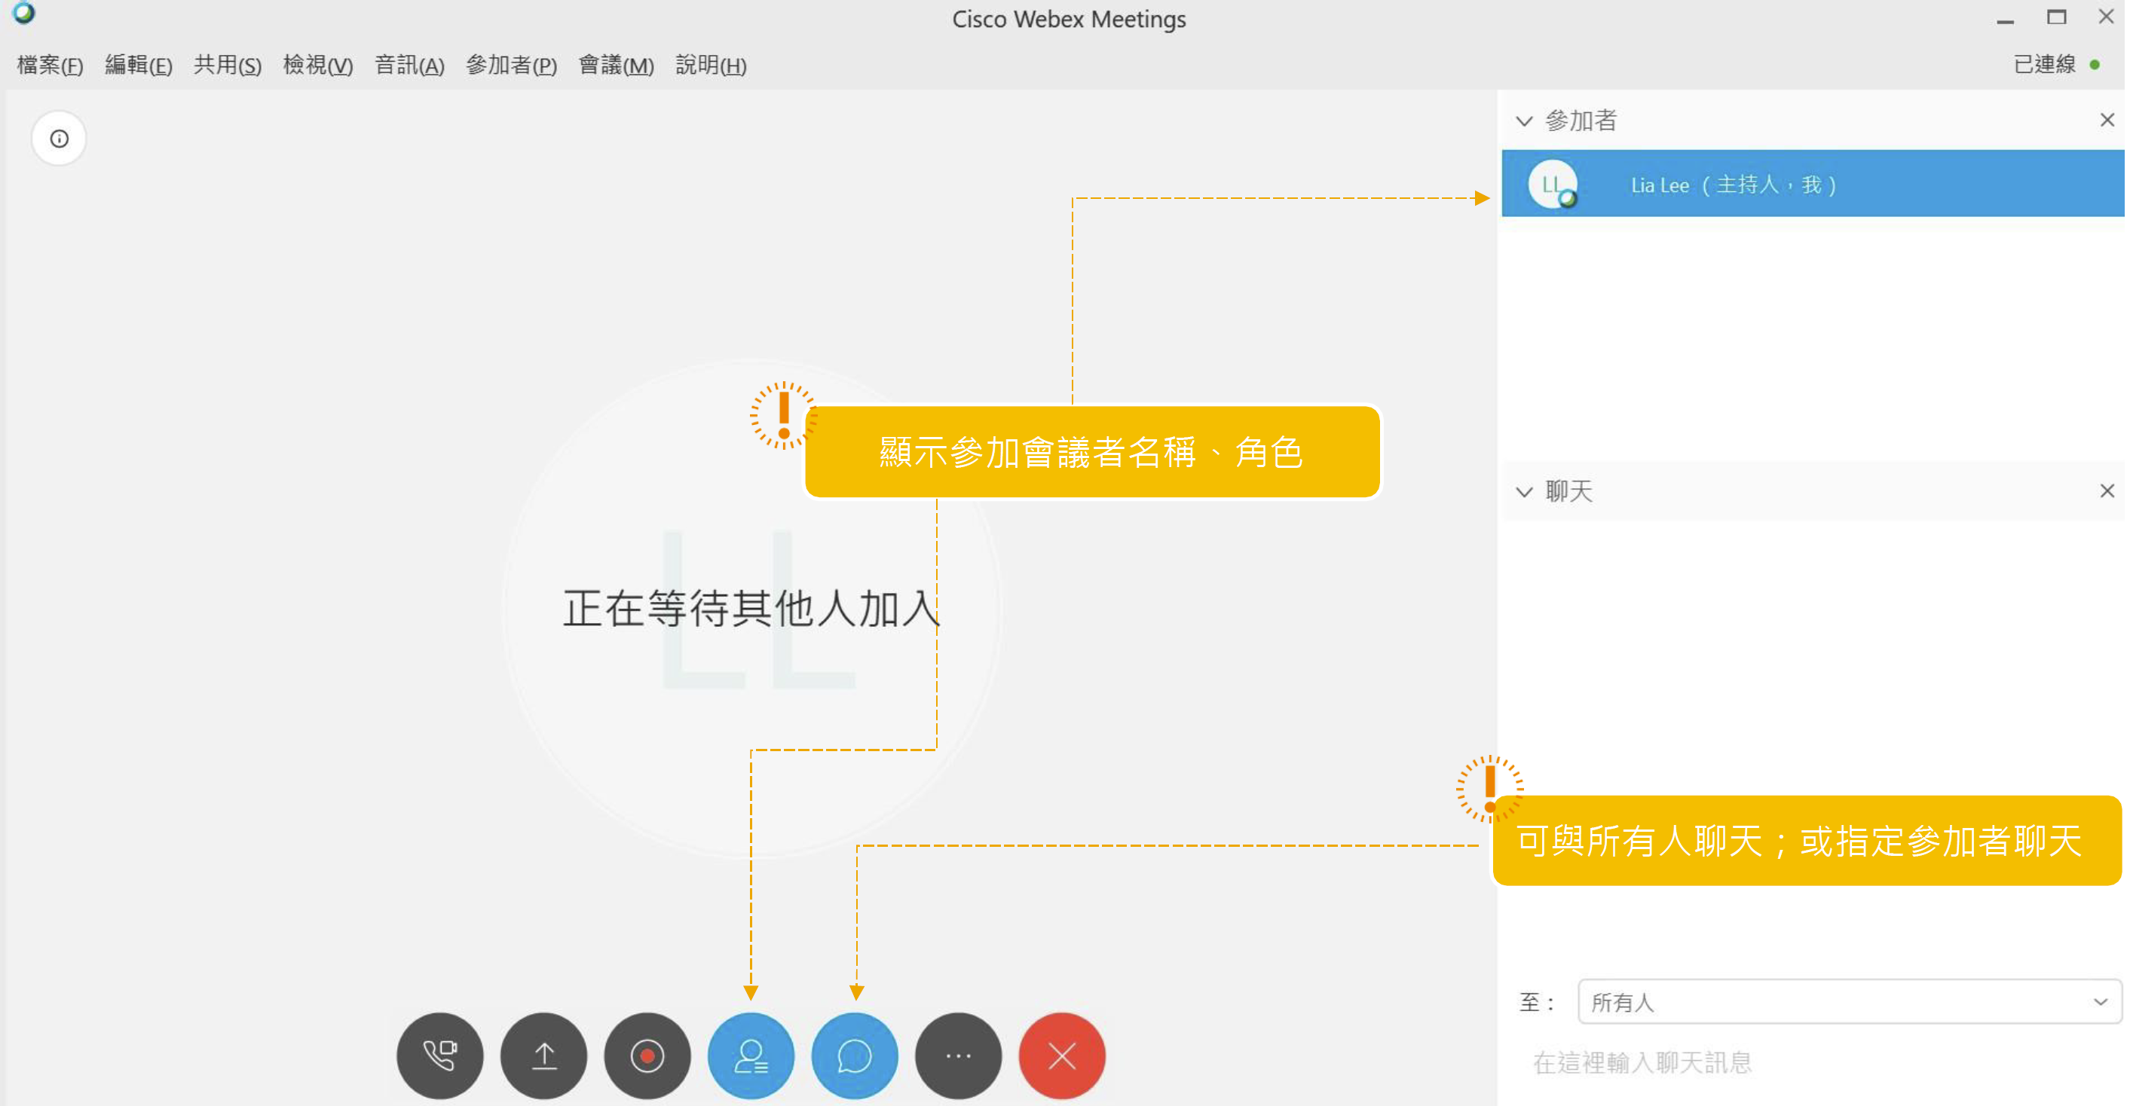Click the Webex logo icon in title bar
The image size is (2130, 1106).
[x=23, y=12]
